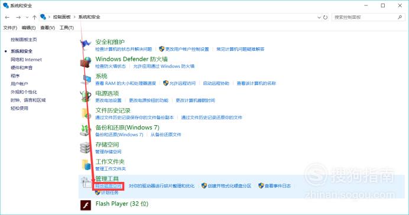Click 允许远程访问
Screen dimensions: 409x215
coord(182,83)
